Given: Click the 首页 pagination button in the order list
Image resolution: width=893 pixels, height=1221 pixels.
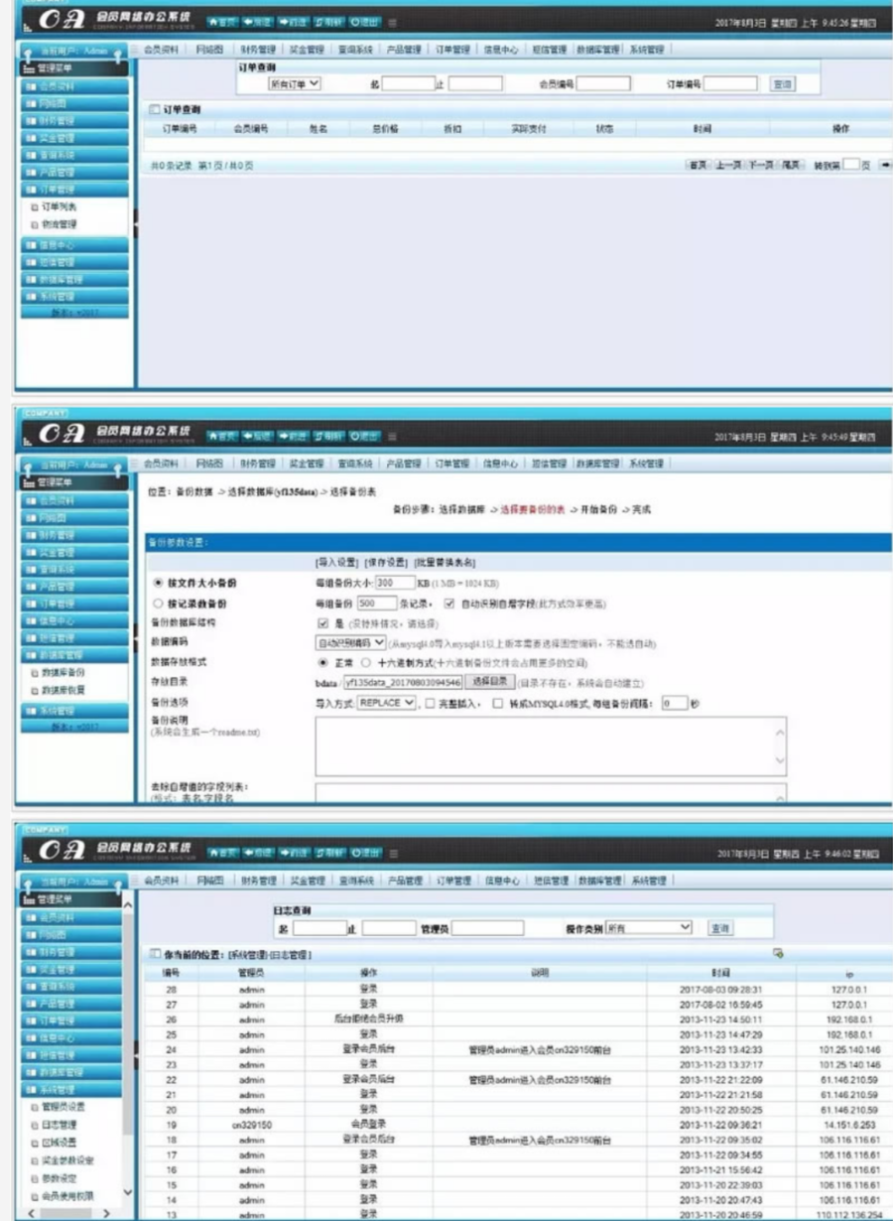Looking at the screenshot, I should click(x=699, y=165).
